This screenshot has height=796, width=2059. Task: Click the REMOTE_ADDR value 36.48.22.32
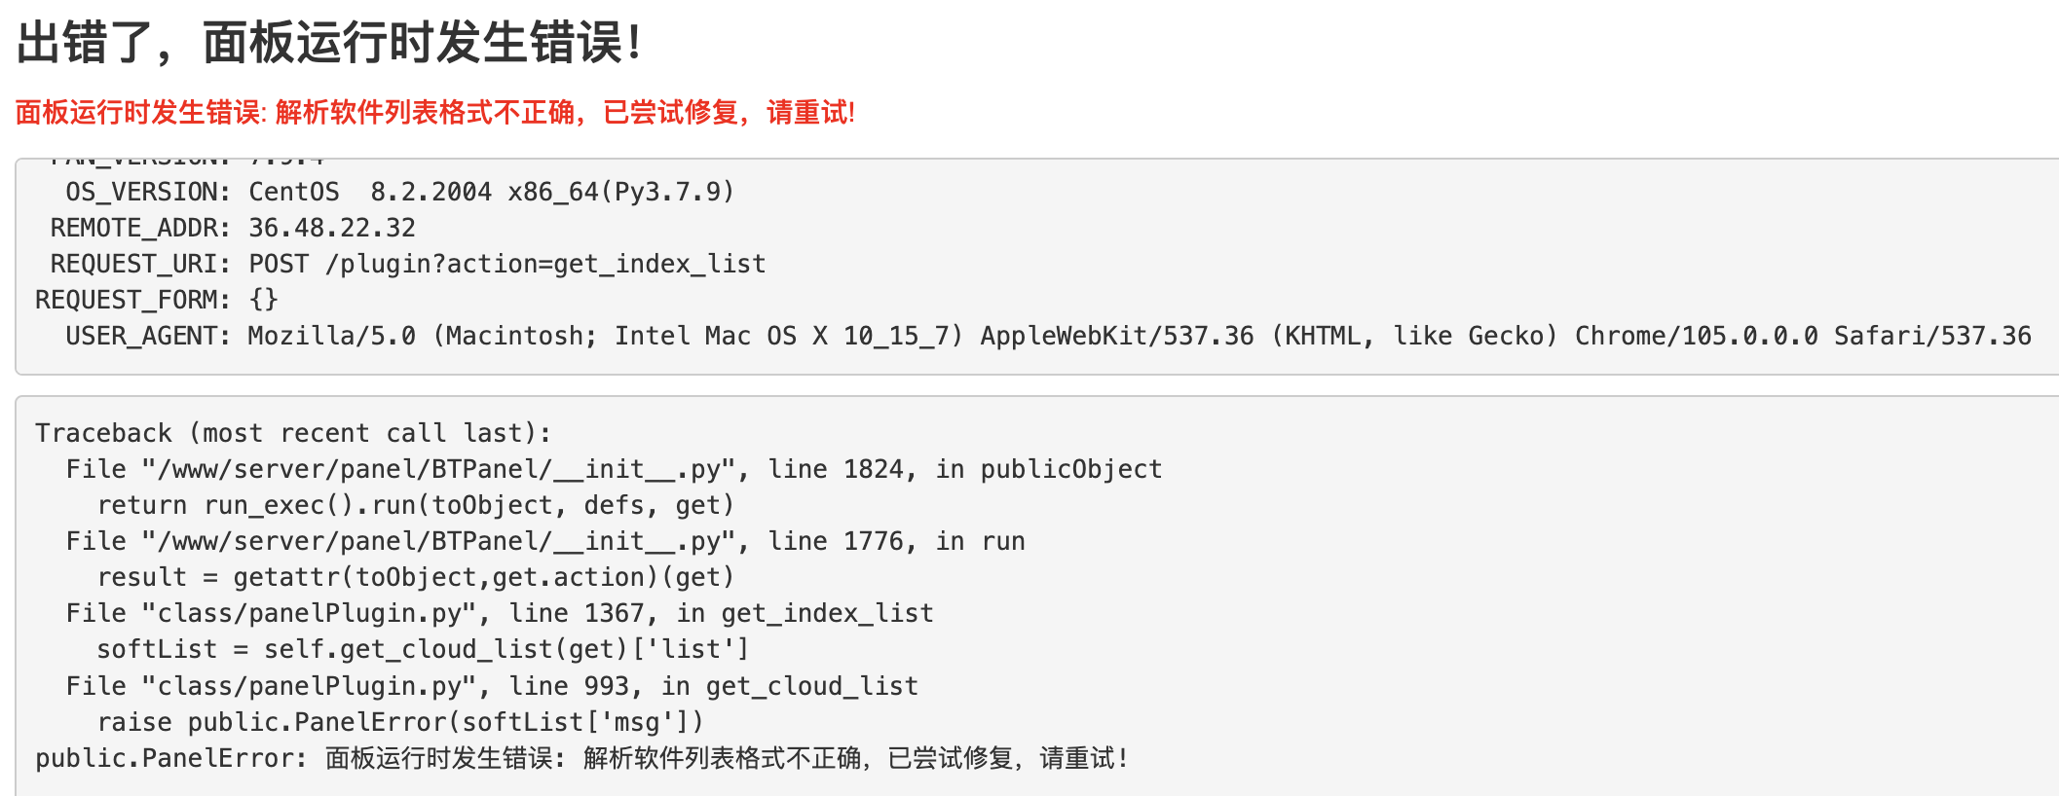[331, 228]
